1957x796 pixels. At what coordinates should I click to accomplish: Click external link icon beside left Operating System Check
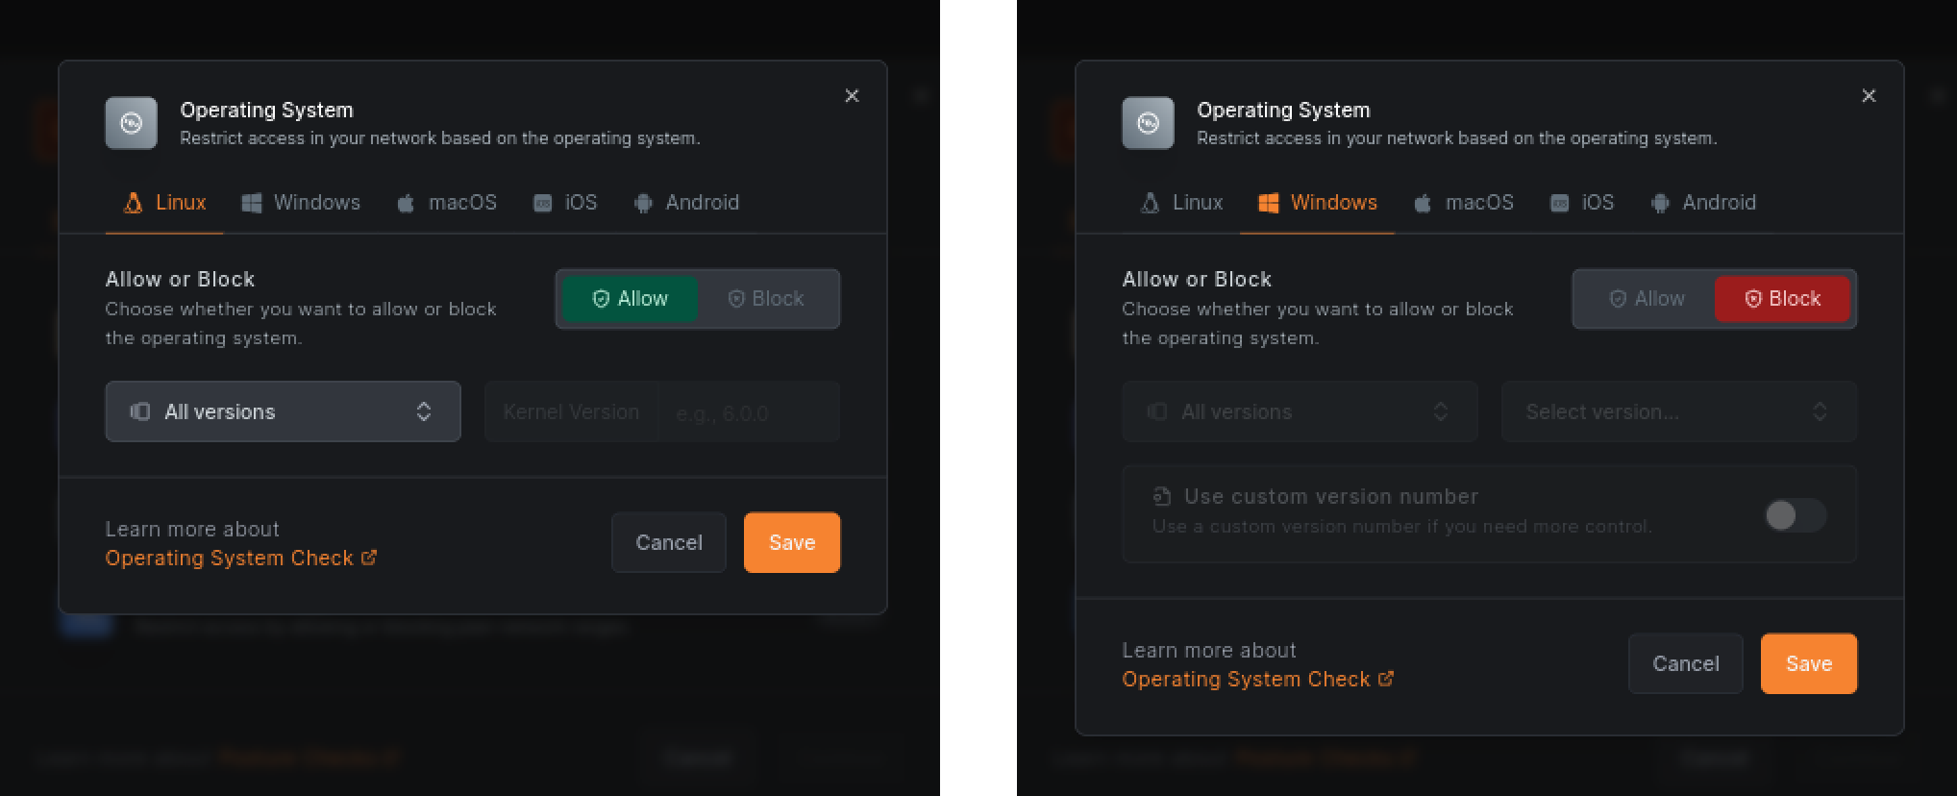[x=369, y=558]
